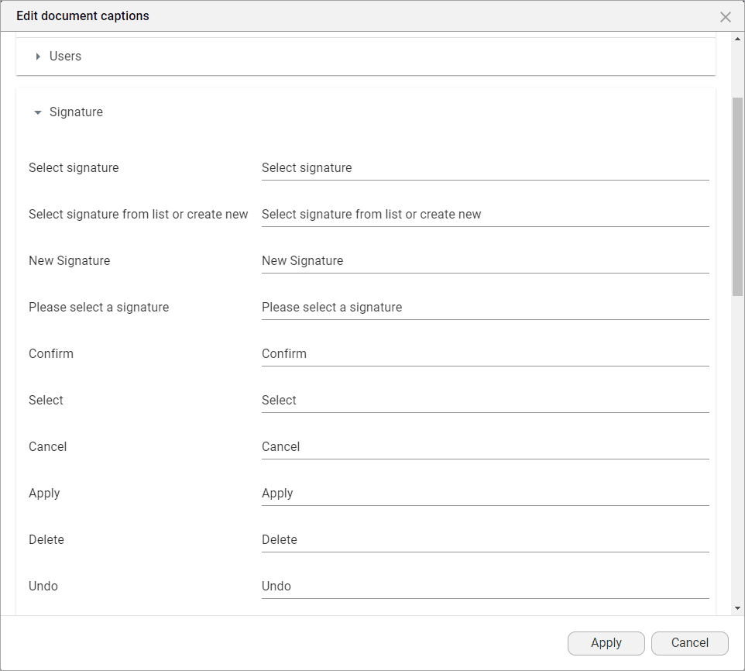Click the Undo caption text field

point(485,587)
